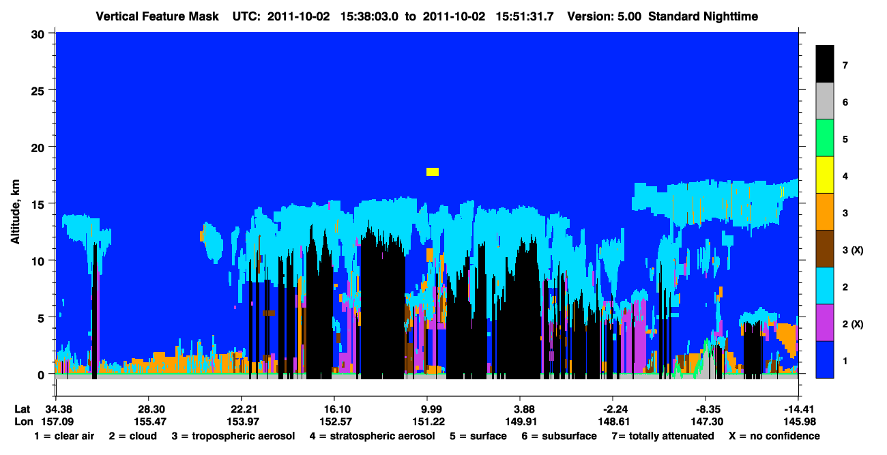Click 'Standard Nighttime' in the title
887x455 pixels.
click(x=703, y=16)
